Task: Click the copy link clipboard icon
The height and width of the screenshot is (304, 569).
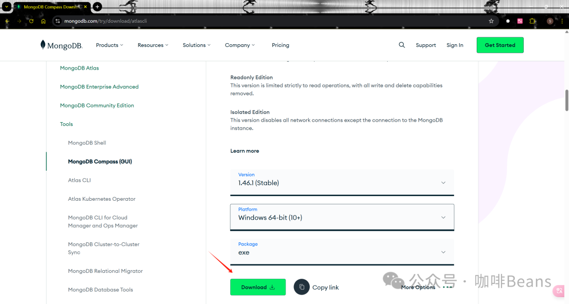Action: [301, 287]
